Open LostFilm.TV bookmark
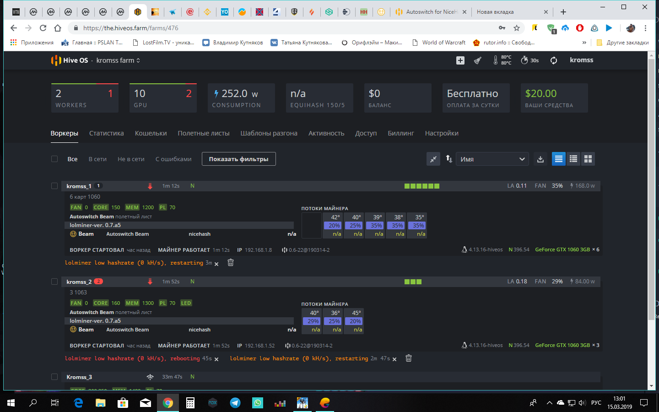 163,43
